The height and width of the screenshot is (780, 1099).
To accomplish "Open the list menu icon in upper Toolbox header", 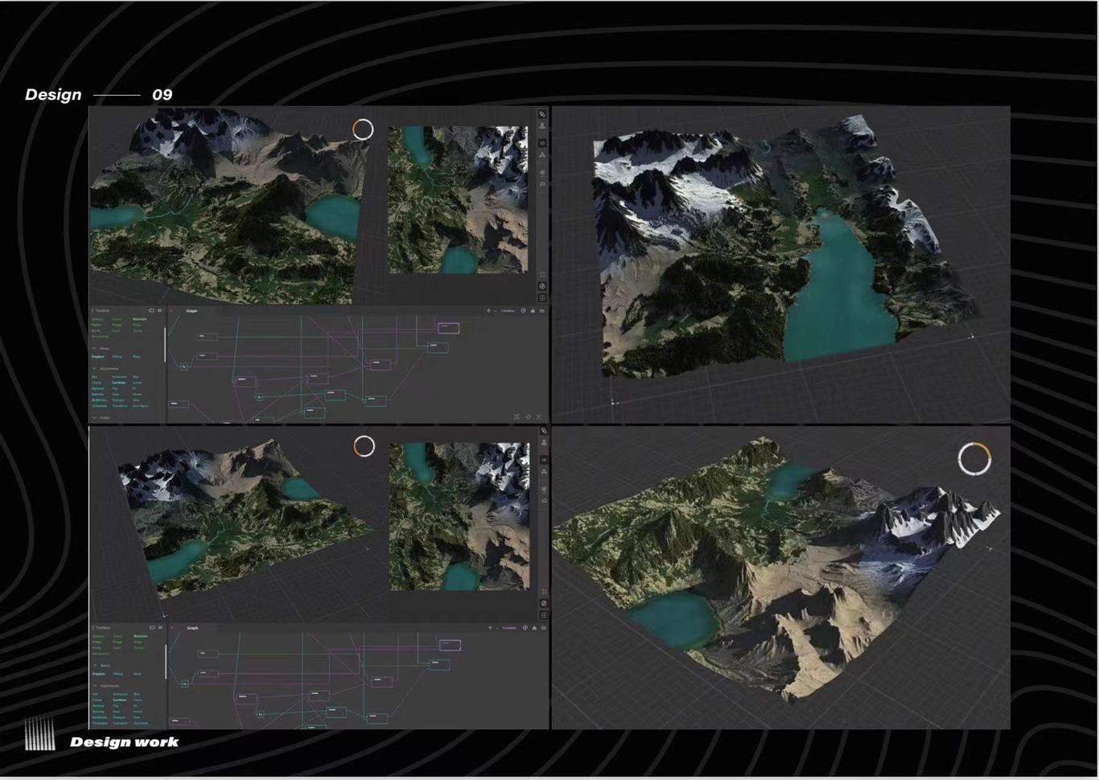I will coord(159,310).
